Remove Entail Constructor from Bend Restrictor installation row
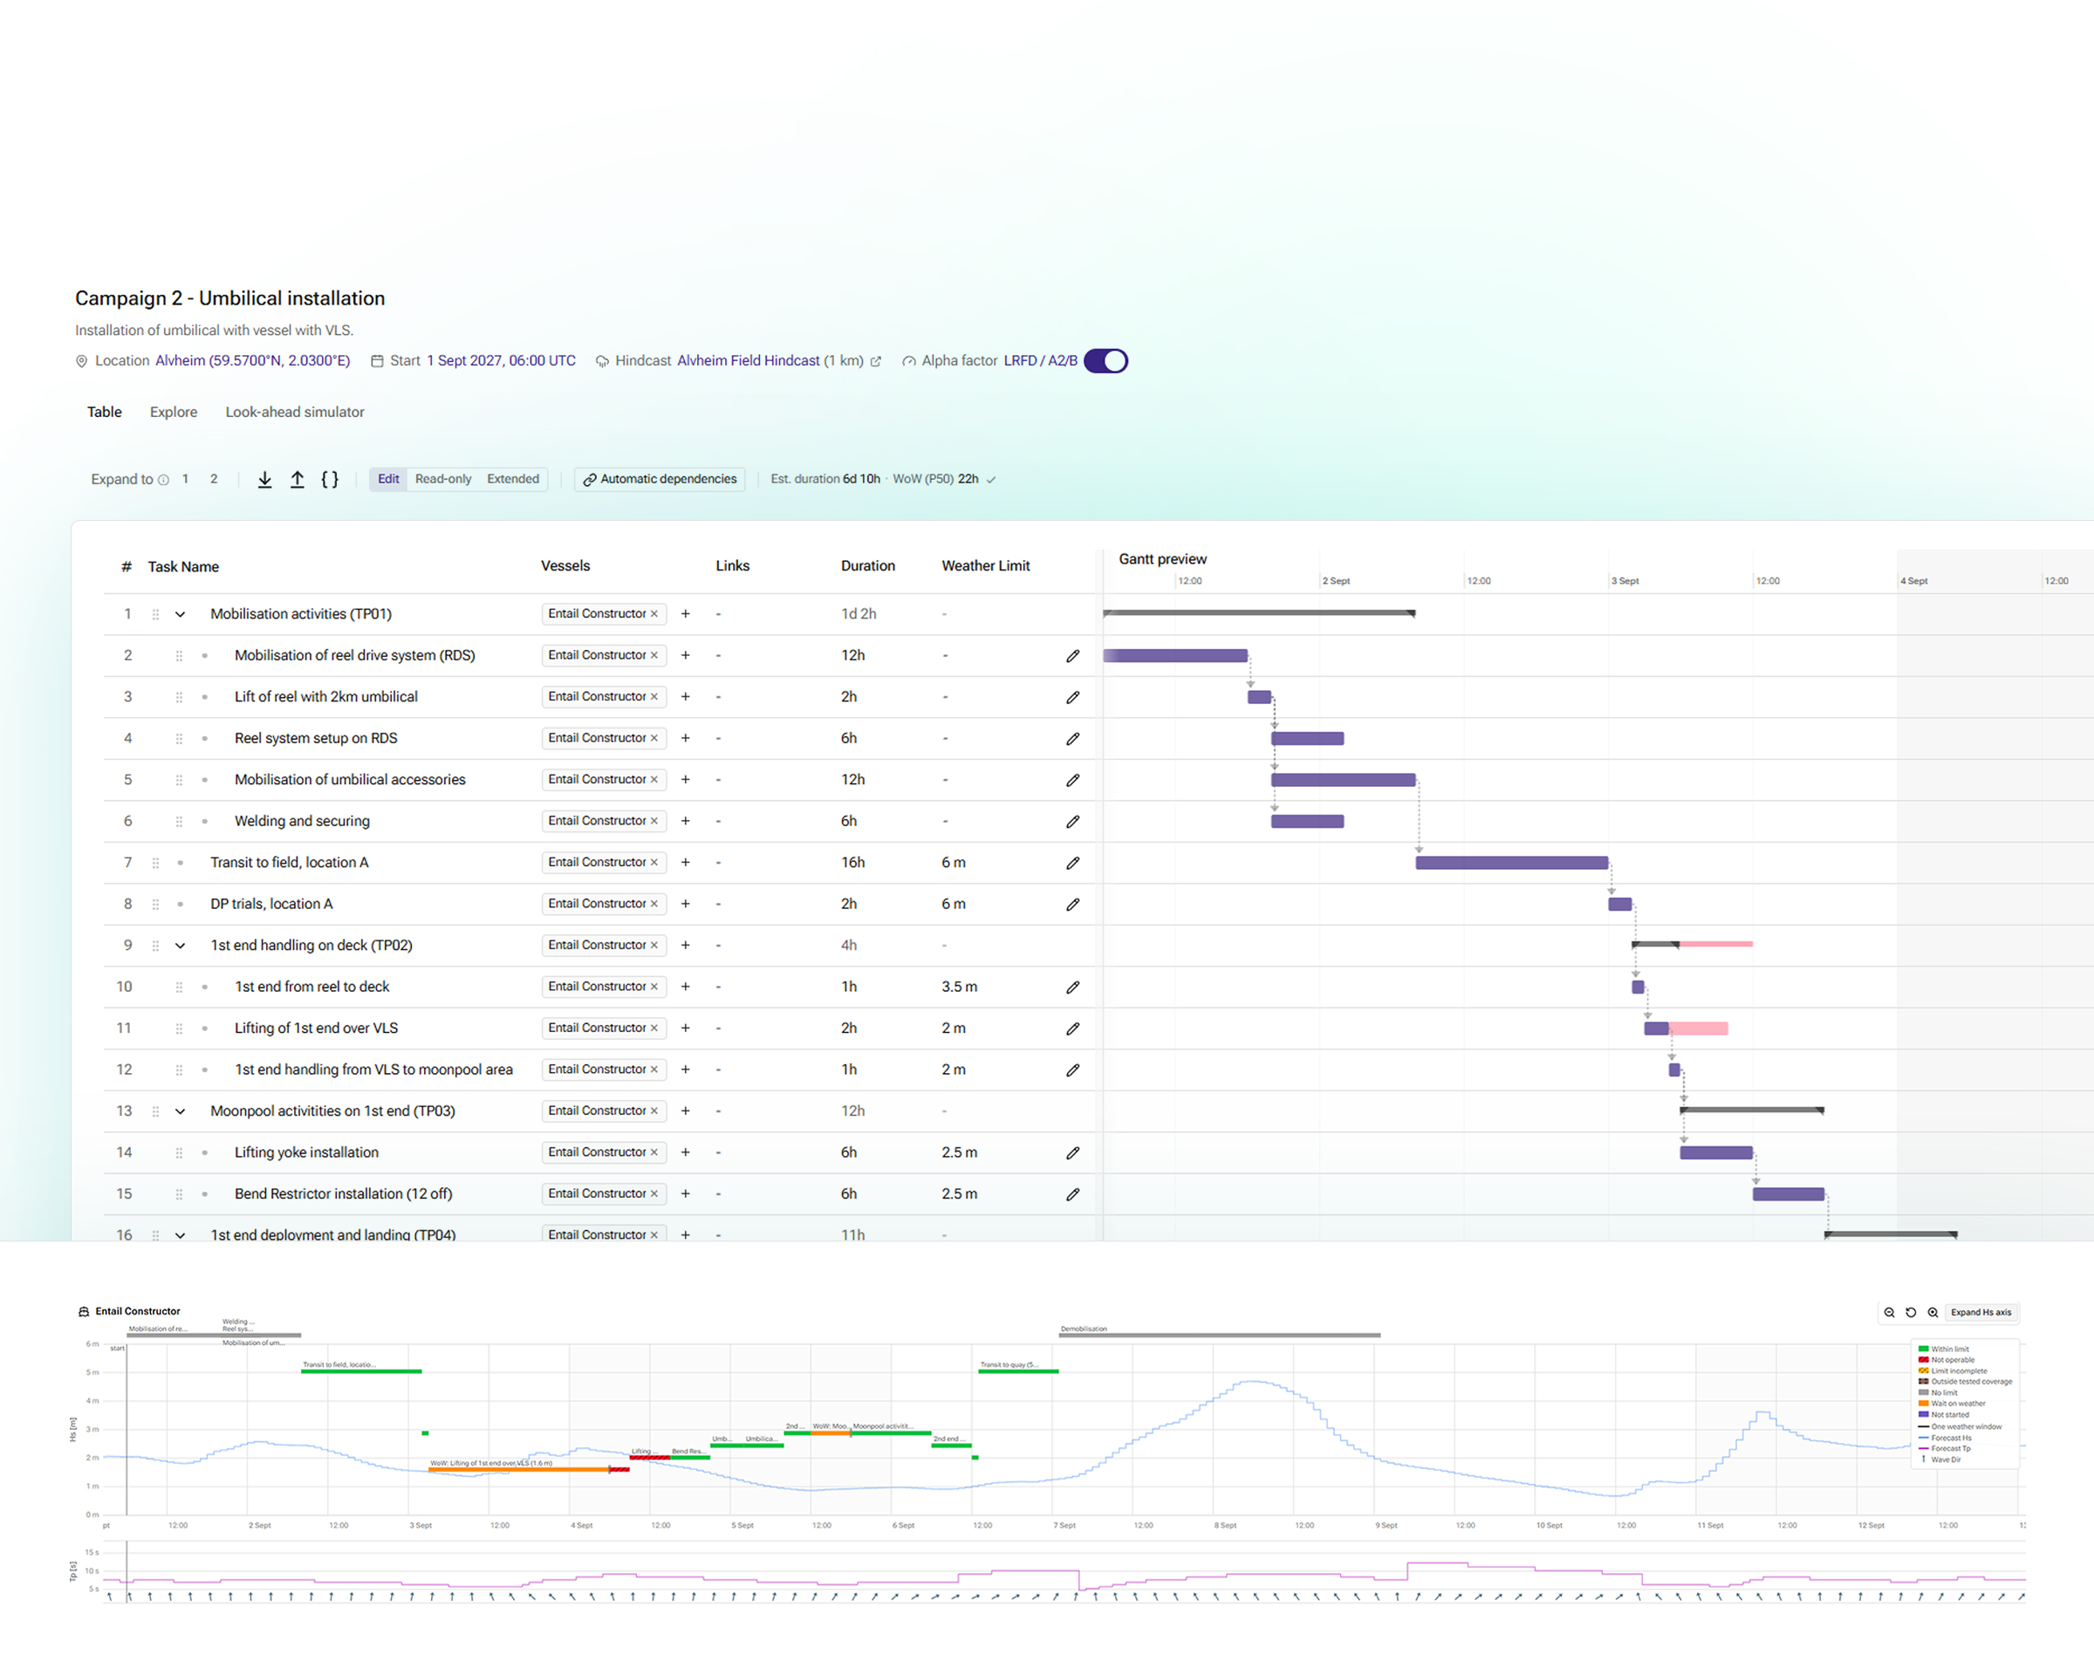 [x=654, y=1193]
